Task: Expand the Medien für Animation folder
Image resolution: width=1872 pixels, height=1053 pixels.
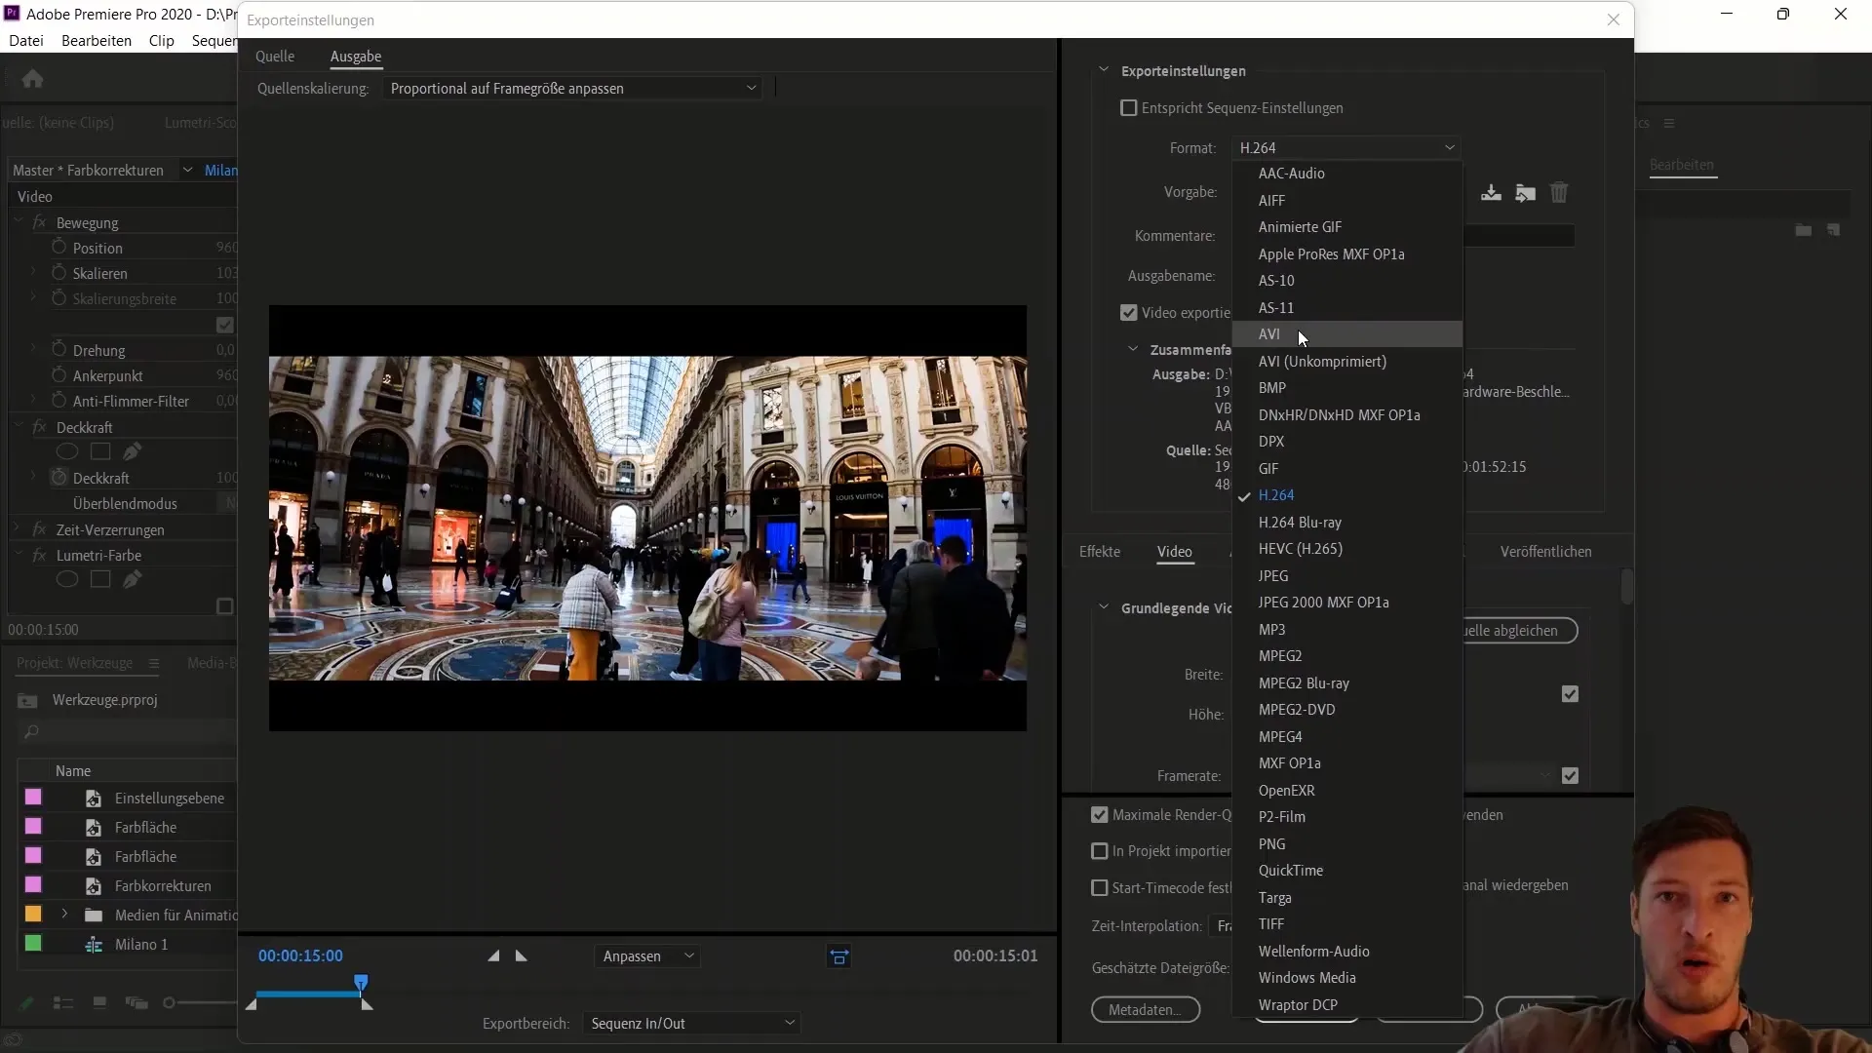Action: (64, 915)
